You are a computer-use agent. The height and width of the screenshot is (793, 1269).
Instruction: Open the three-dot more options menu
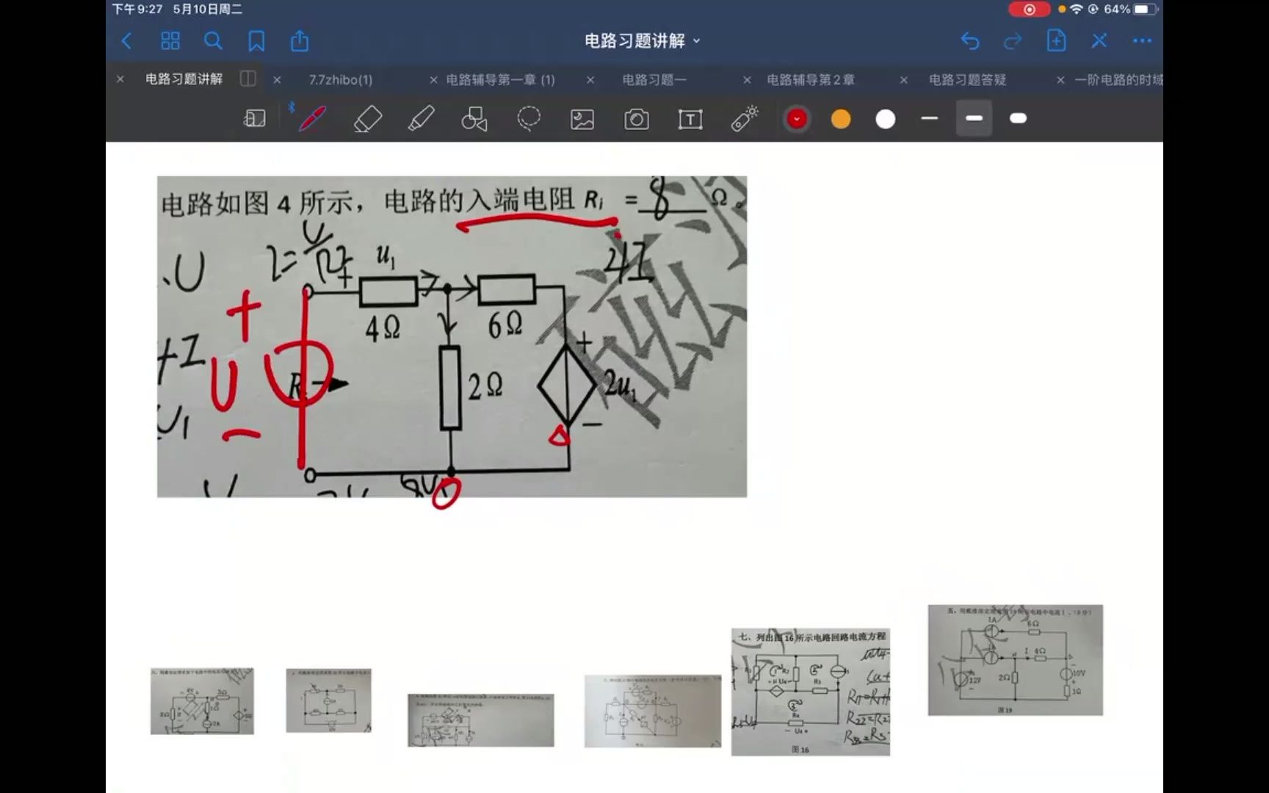pyautogui.click(x=1142, y=41)
